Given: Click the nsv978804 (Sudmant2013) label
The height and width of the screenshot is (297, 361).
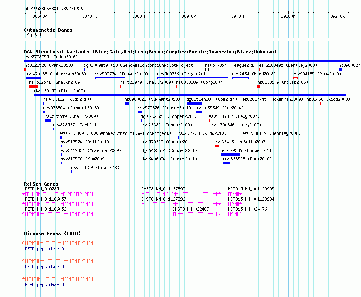Looking at the screenshot, I should point(71,108).
